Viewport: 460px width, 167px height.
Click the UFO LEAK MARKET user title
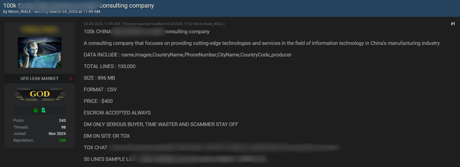coord(40,79)
